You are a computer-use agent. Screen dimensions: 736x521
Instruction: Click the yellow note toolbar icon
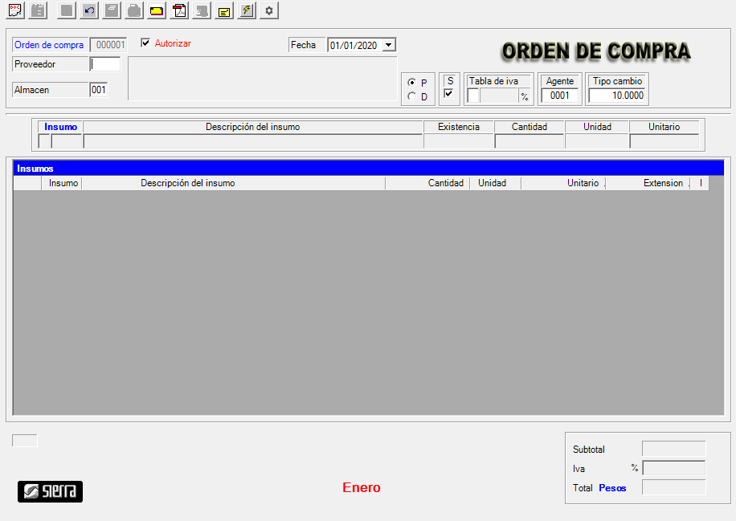coord(224,10)
